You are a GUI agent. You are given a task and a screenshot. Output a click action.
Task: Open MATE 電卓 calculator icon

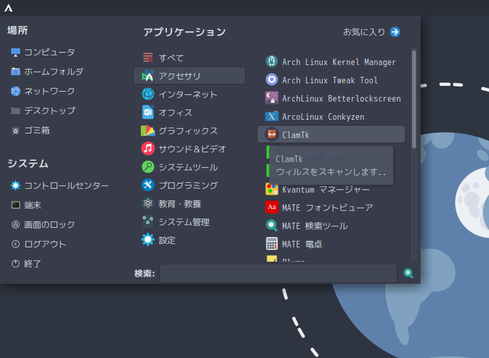pos(272,243)
